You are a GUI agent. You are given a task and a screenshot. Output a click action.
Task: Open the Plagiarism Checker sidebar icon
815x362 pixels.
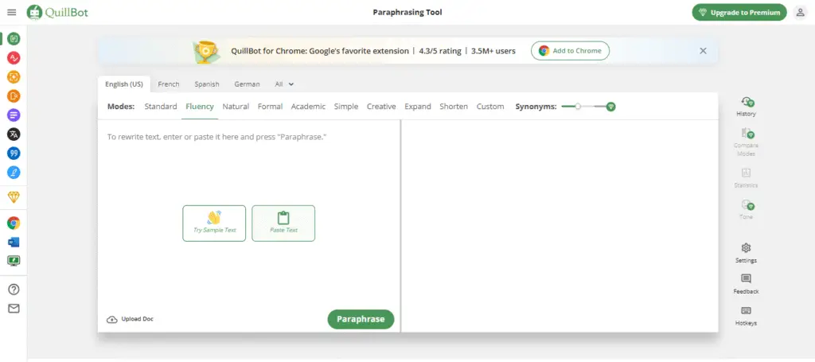click(x=14, y=77)
